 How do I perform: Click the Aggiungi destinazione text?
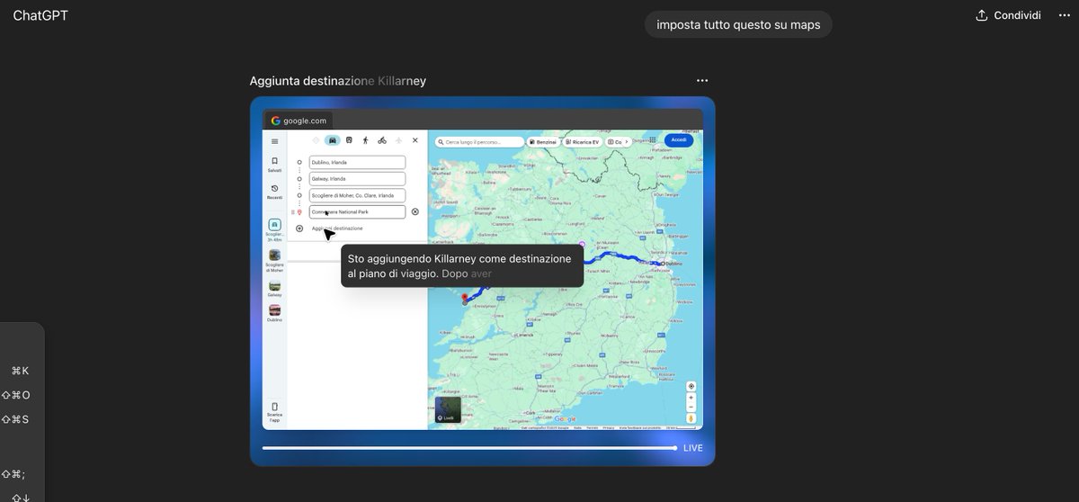(337, 229)
